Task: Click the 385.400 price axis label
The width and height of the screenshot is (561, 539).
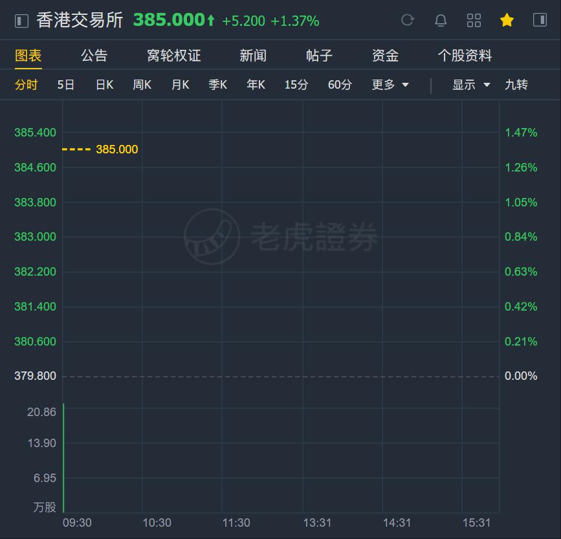Action: tap(35, 133)
